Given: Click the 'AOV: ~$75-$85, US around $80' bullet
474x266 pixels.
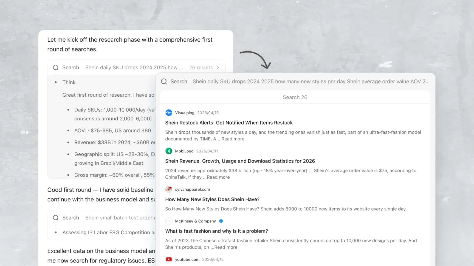Looking at the screenshot, I should (112, 131).
